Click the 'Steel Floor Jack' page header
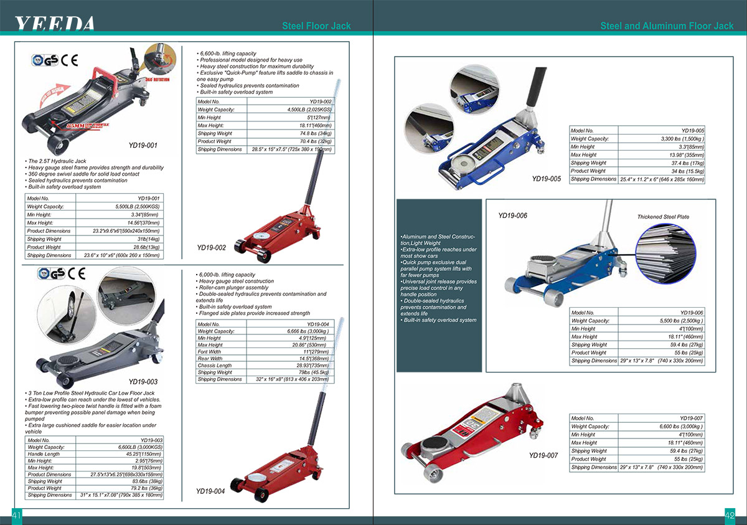The width and height of the screenshot is (747, 525). point(316,26)
